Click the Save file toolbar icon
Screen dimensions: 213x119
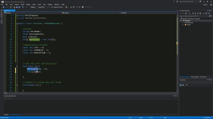pos(17,7)
